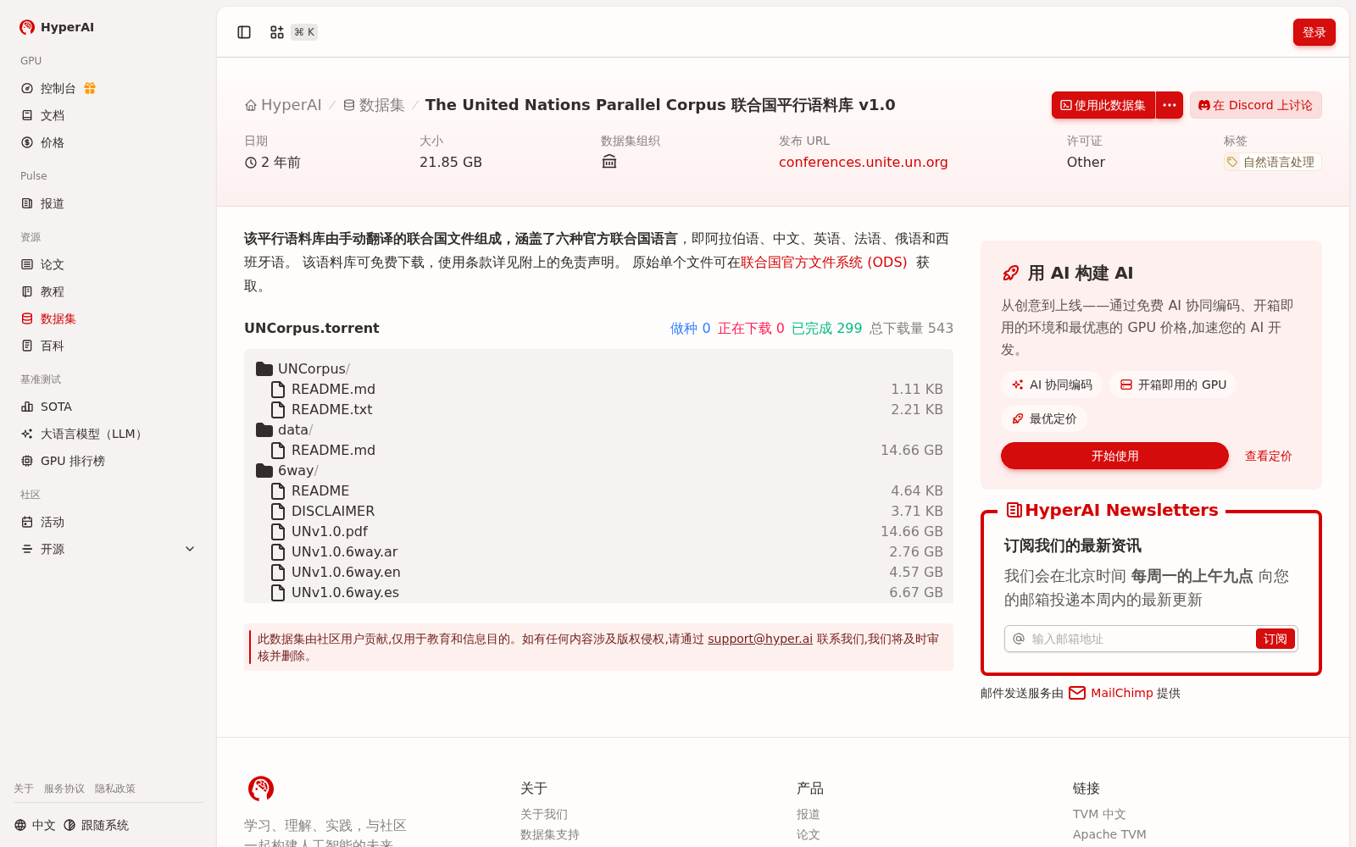Open 跟随系统 theme selector

coord(96,825)
